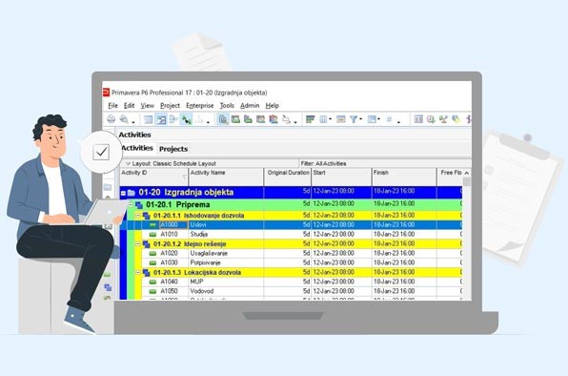
Task: Expand the Filter funnel dropdown arrow
Action: click(361, 119)
